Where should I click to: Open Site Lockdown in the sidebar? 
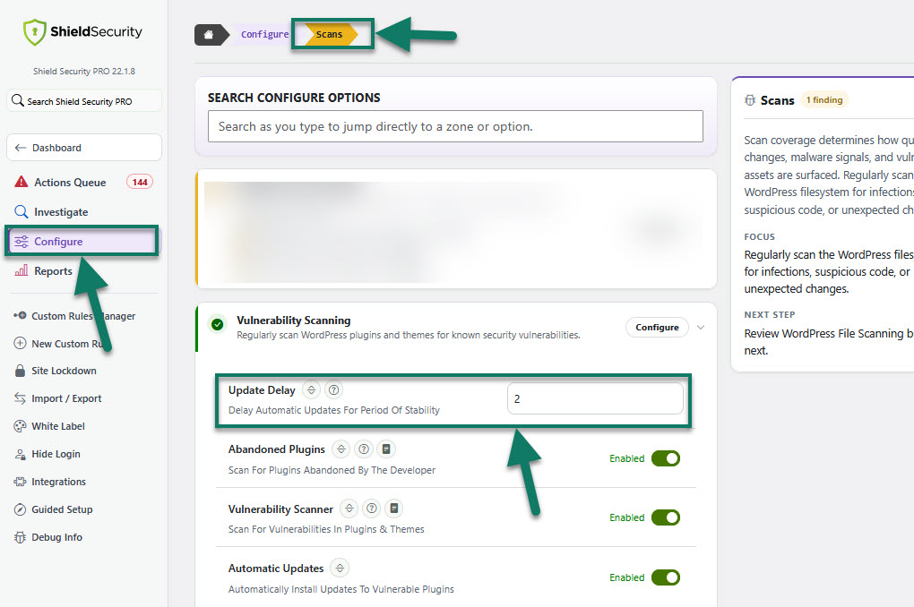pyautogui.click(x=64, y=371)
